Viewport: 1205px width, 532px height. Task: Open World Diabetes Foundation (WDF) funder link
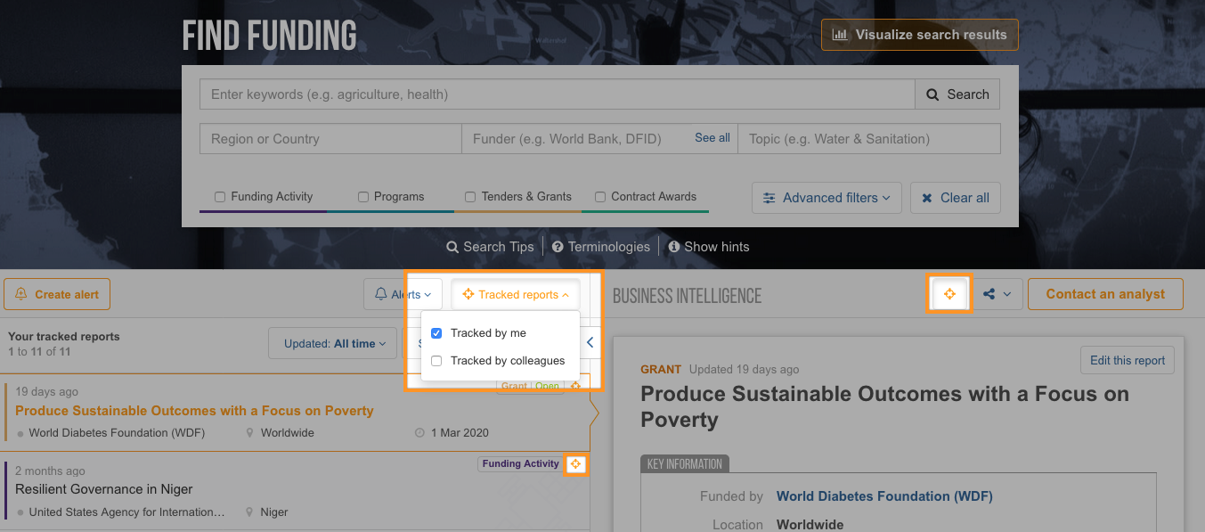[x=884, y=496]
